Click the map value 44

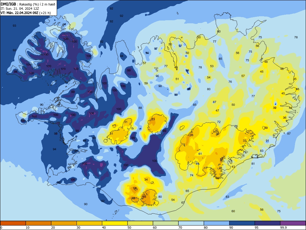tap(290, 108)
